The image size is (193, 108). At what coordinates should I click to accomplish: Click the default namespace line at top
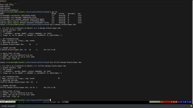point(3,1)
